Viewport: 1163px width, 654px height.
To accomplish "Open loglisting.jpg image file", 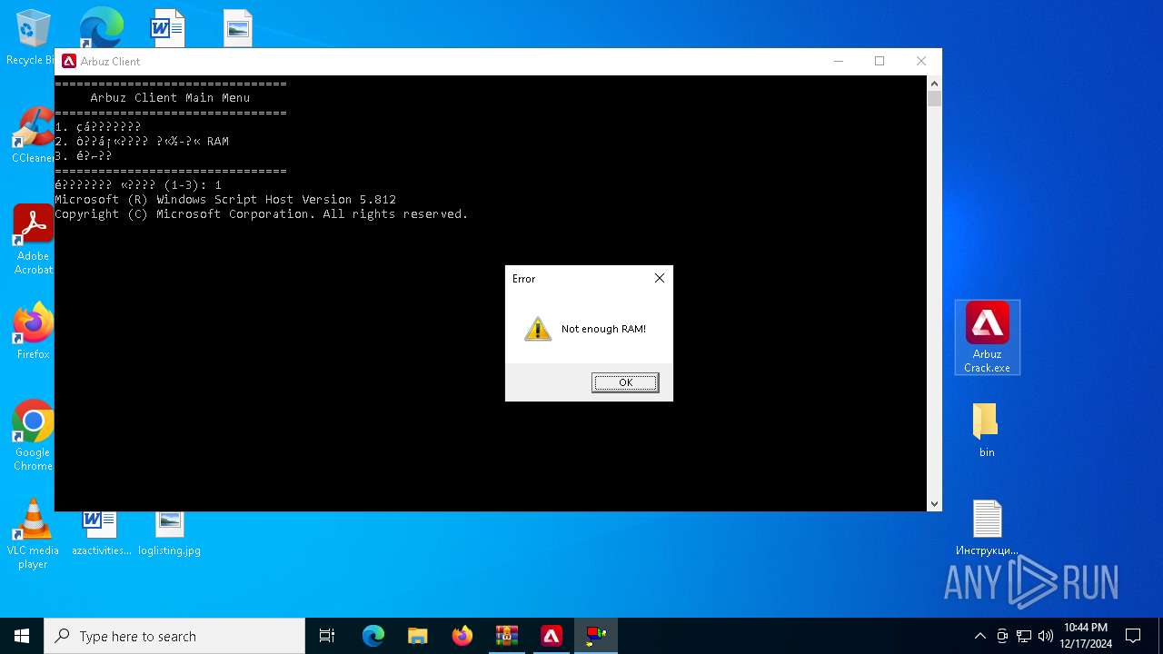I will (169, 534).
